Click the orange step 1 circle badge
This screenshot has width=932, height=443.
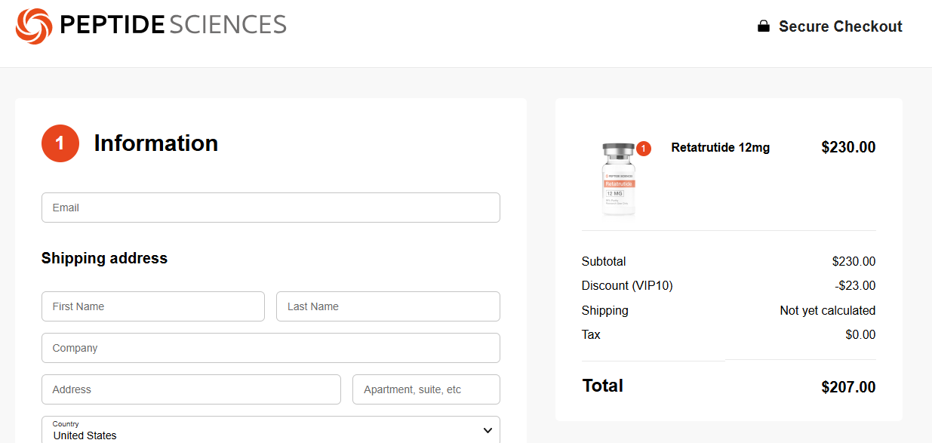click(60, 143)
